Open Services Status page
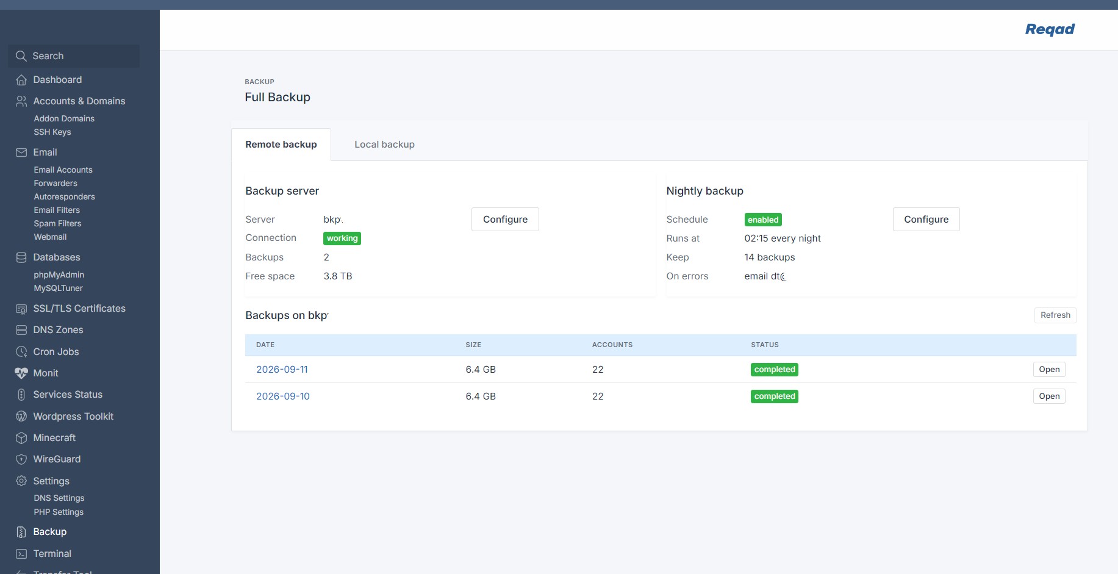This screenshot has height=574, width=1118. tap(68, 395)
